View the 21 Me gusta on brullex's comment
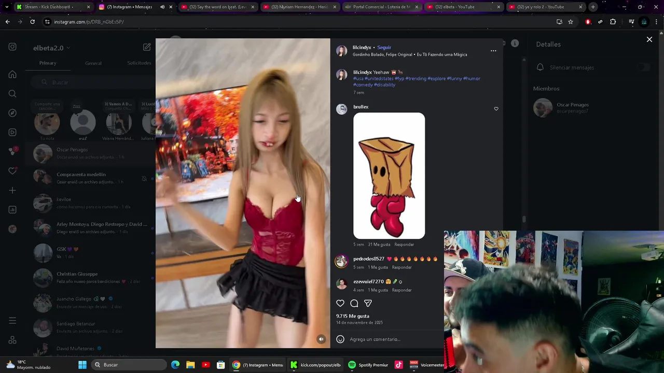This screenshot has height=373, width=664. coord(379,245)
